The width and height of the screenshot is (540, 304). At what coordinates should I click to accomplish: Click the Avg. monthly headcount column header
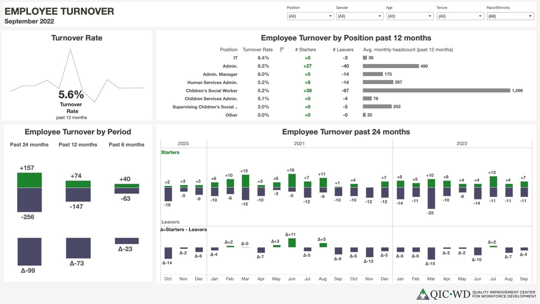(x=408, y=49)
